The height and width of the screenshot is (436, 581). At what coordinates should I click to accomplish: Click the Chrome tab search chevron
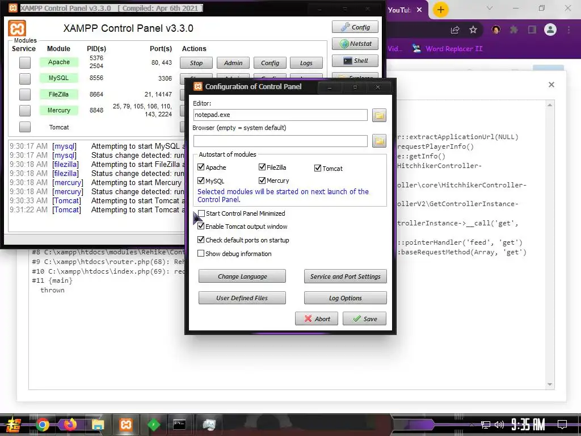[490, 8]
